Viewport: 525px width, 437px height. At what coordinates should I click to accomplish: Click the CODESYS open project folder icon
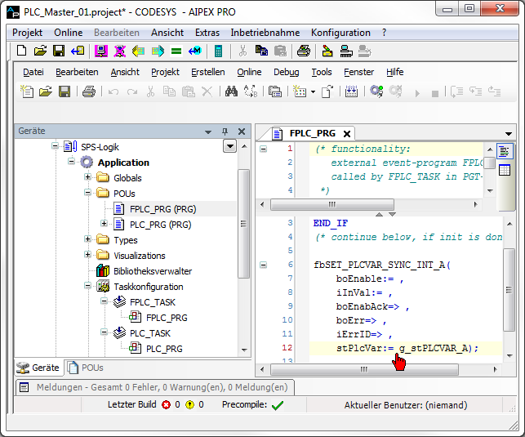(x=46, y=91)
